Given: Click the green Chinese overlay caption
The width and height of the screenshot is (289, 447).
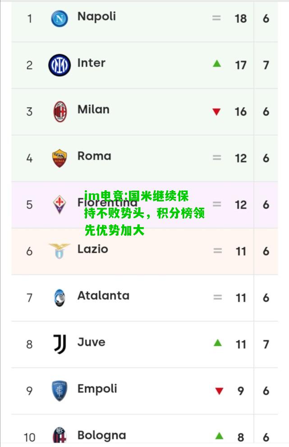Looking at the screenshot, I should pyautogui.click(x=144, y=213).
